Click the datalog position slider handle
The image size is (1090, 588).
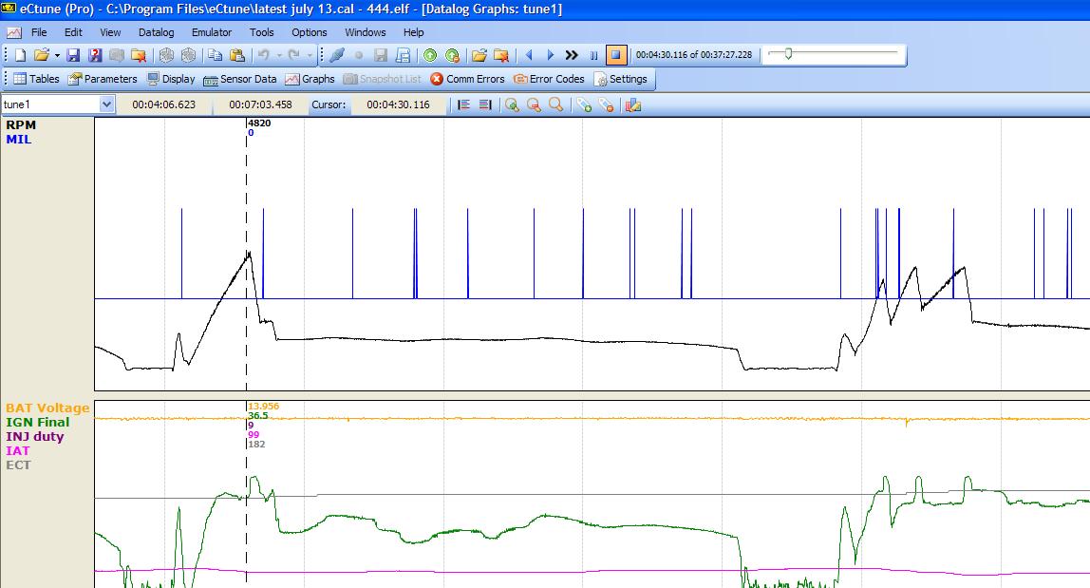(788, 53)
